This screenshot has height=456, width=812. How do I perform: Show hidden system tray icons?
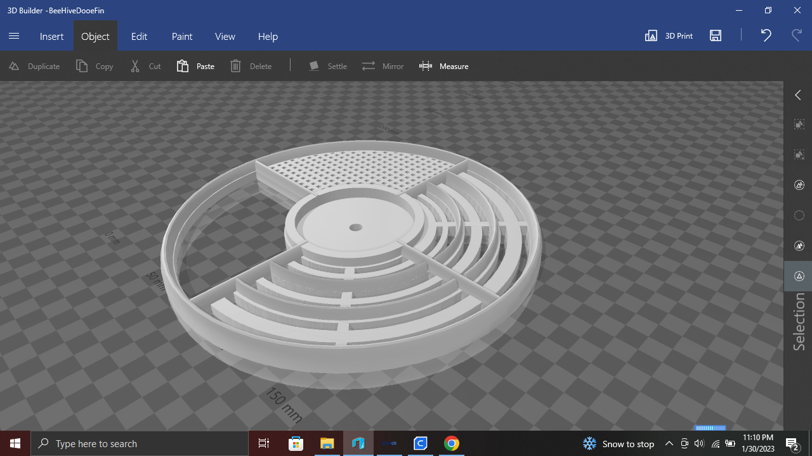pos(669,443)
